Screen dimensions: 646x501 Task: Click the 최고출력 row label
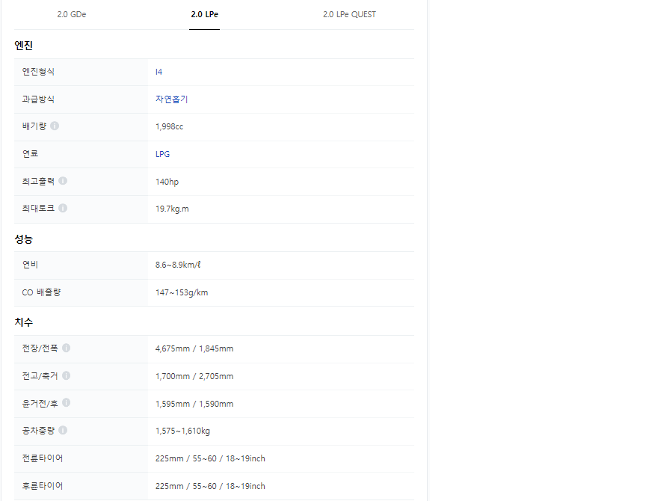pos(38,181)
